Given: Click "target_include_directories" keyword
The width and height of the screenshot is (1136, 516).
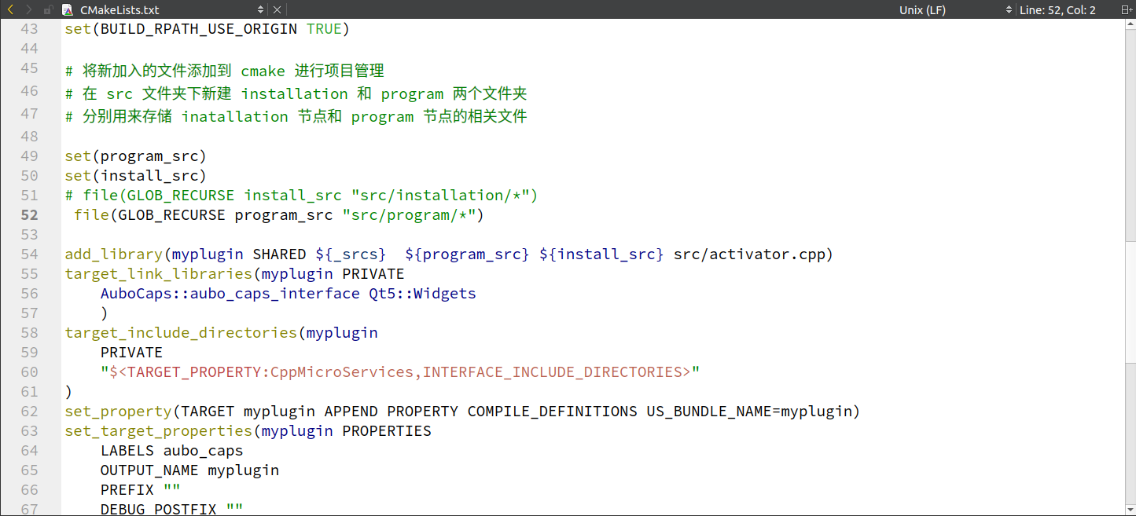Looking at the screenshot, I should [181, 332].
